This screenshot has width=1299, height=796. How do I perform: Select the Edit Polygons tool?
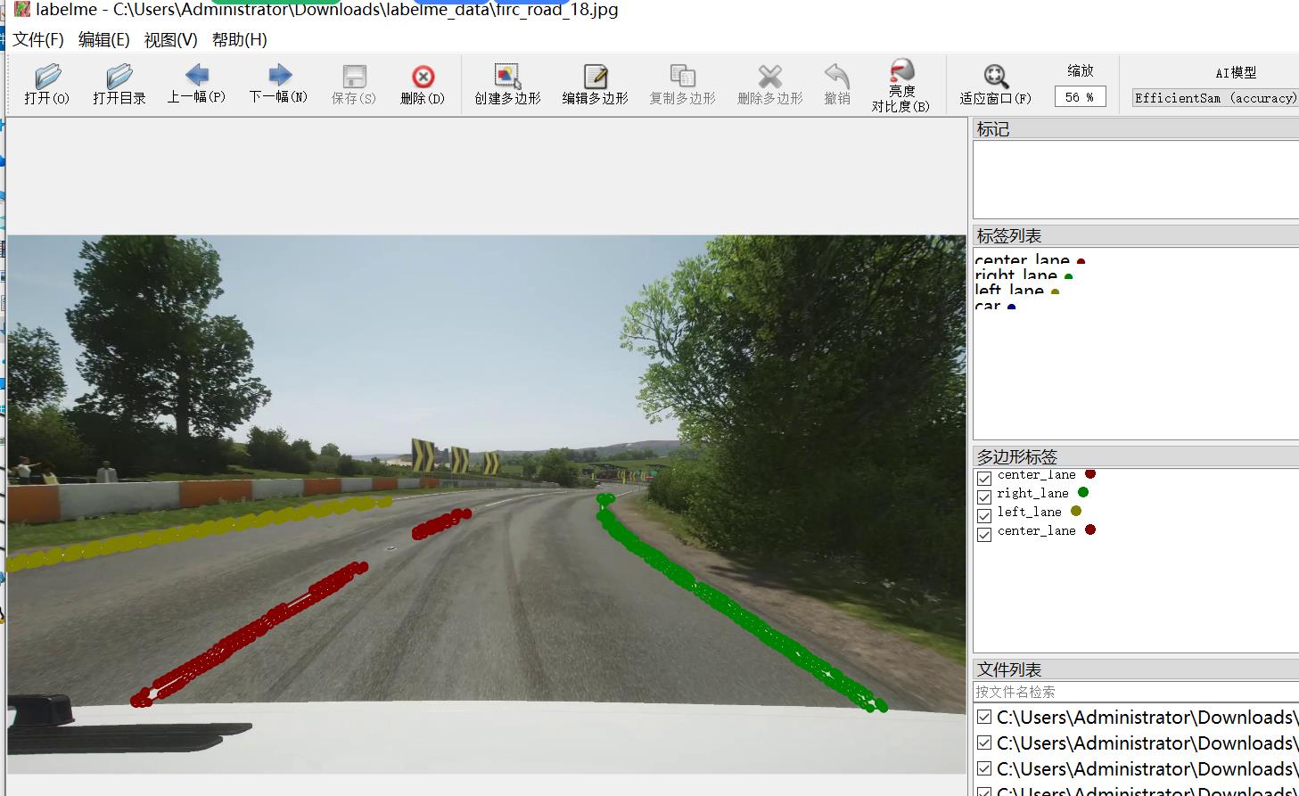coord(595,78)
